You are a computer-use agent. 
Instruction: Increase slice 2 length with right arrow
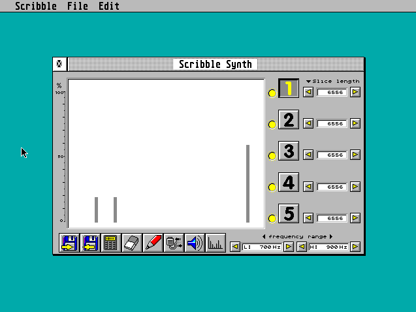(x=355, y=123)
